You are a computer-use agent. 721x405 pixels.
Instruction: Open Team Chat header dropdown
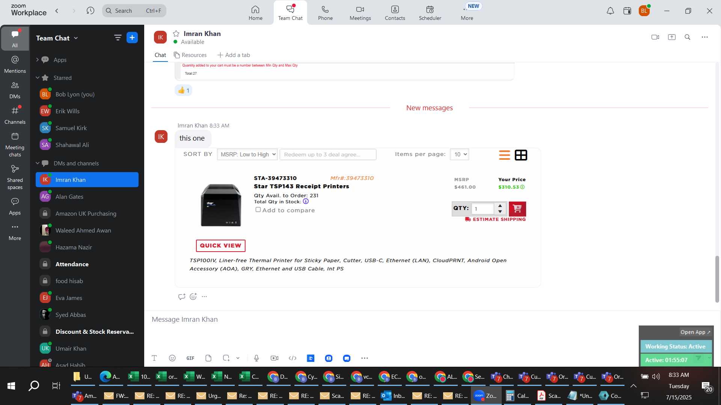pos(76,38)
